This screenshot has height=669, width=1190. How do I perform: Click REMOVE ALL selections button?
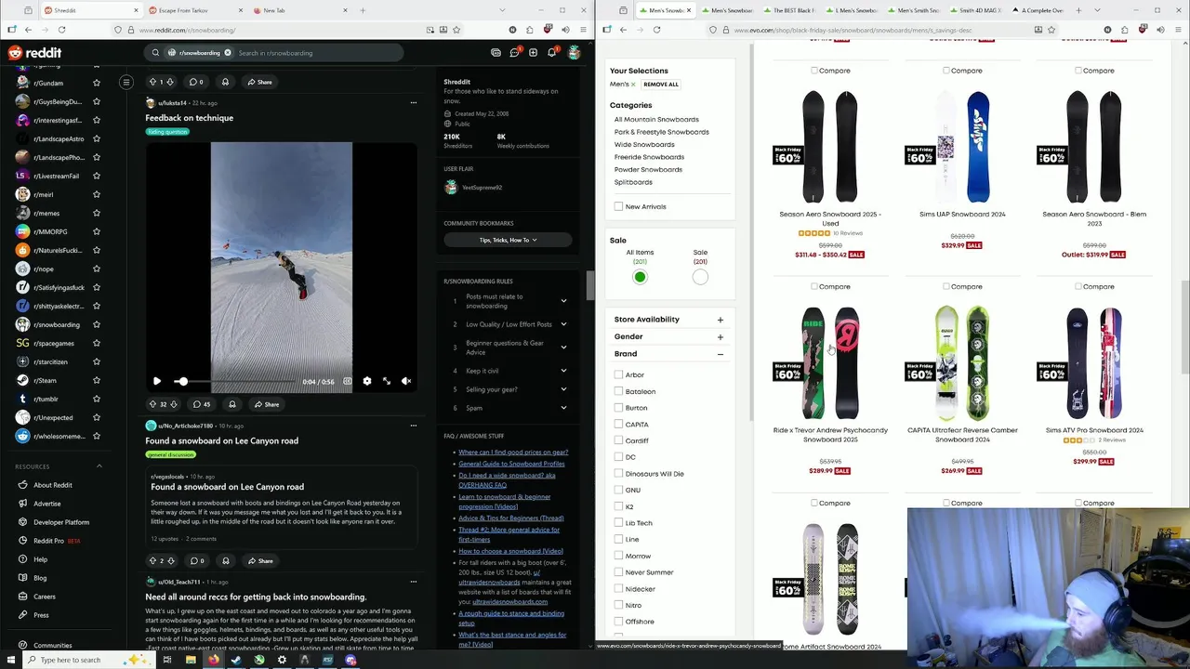click(x=661, y=85)
